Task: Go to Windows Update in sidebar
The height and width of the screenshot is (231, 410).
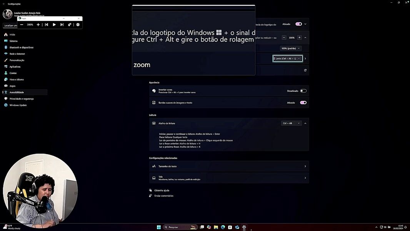Action: click(x=18, y=105)
